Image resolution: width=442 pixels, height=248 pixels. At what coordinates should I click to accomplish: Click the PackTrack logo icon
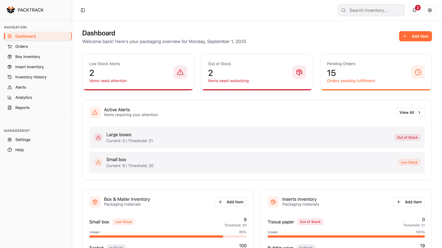click(11, 10)
